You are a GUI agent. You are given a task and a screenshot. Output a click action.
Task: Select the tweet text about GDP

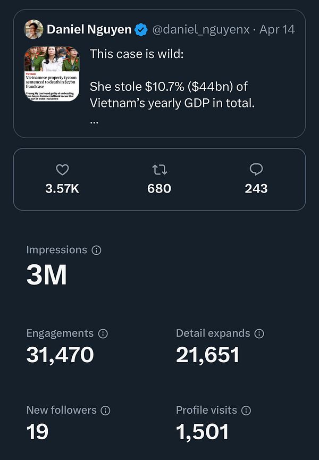pos(172,94)
